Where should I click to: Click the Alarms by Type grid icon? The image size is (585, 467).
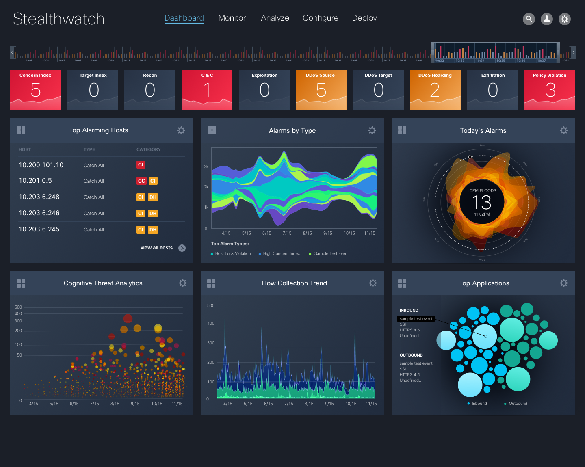[x=212, y=130]
